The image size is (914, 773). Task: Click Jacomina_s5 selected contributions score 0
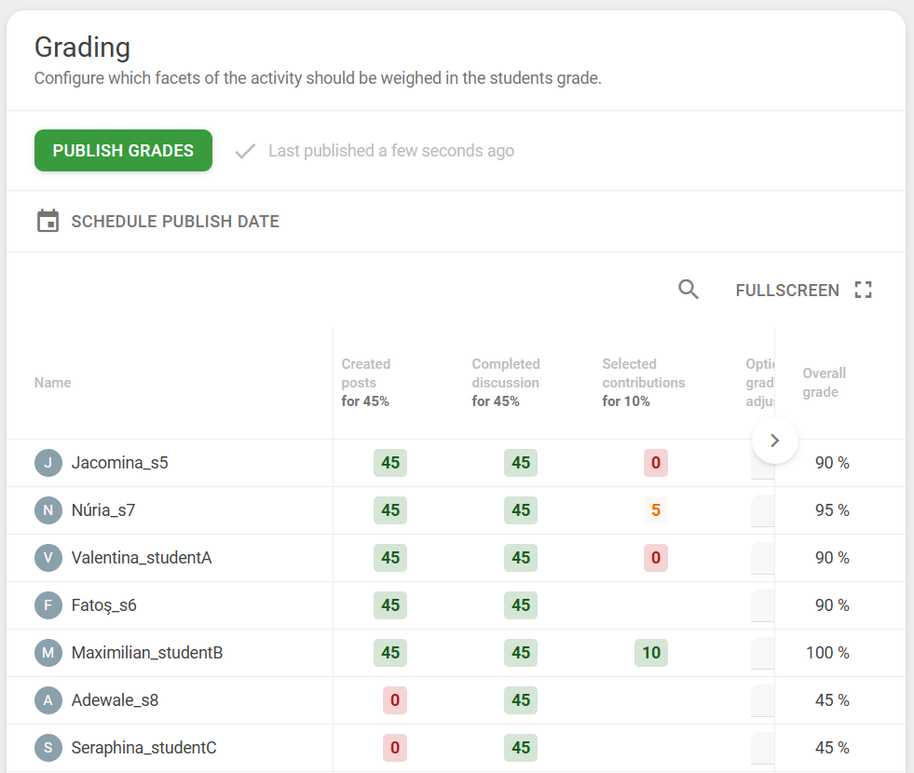pyautogui.click(x=656, y=463)
